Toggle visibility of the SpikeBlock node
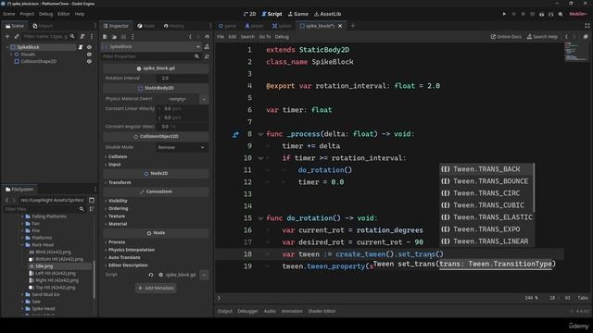Viewport: 593px width, 333px height. tap(89, 47)
